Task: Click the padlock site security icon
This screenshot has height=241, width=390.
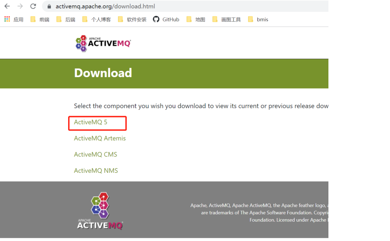Action: pos(49,7)
